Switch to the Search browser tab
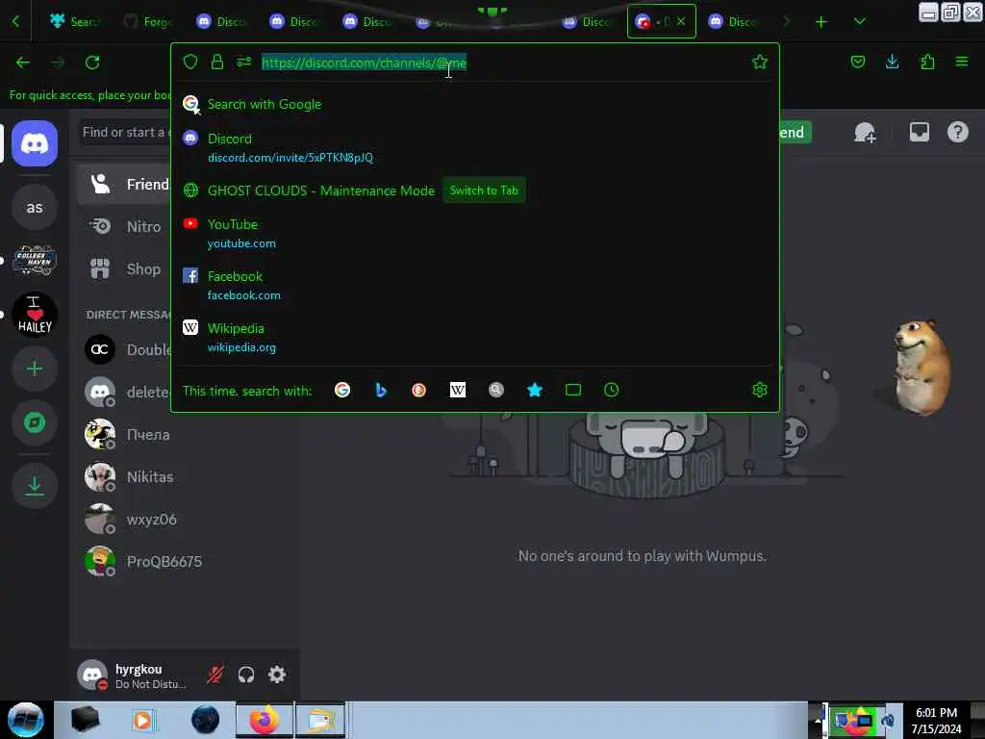Image resolution: width=985 pixels, height=739 pixels. click(75, 22)
